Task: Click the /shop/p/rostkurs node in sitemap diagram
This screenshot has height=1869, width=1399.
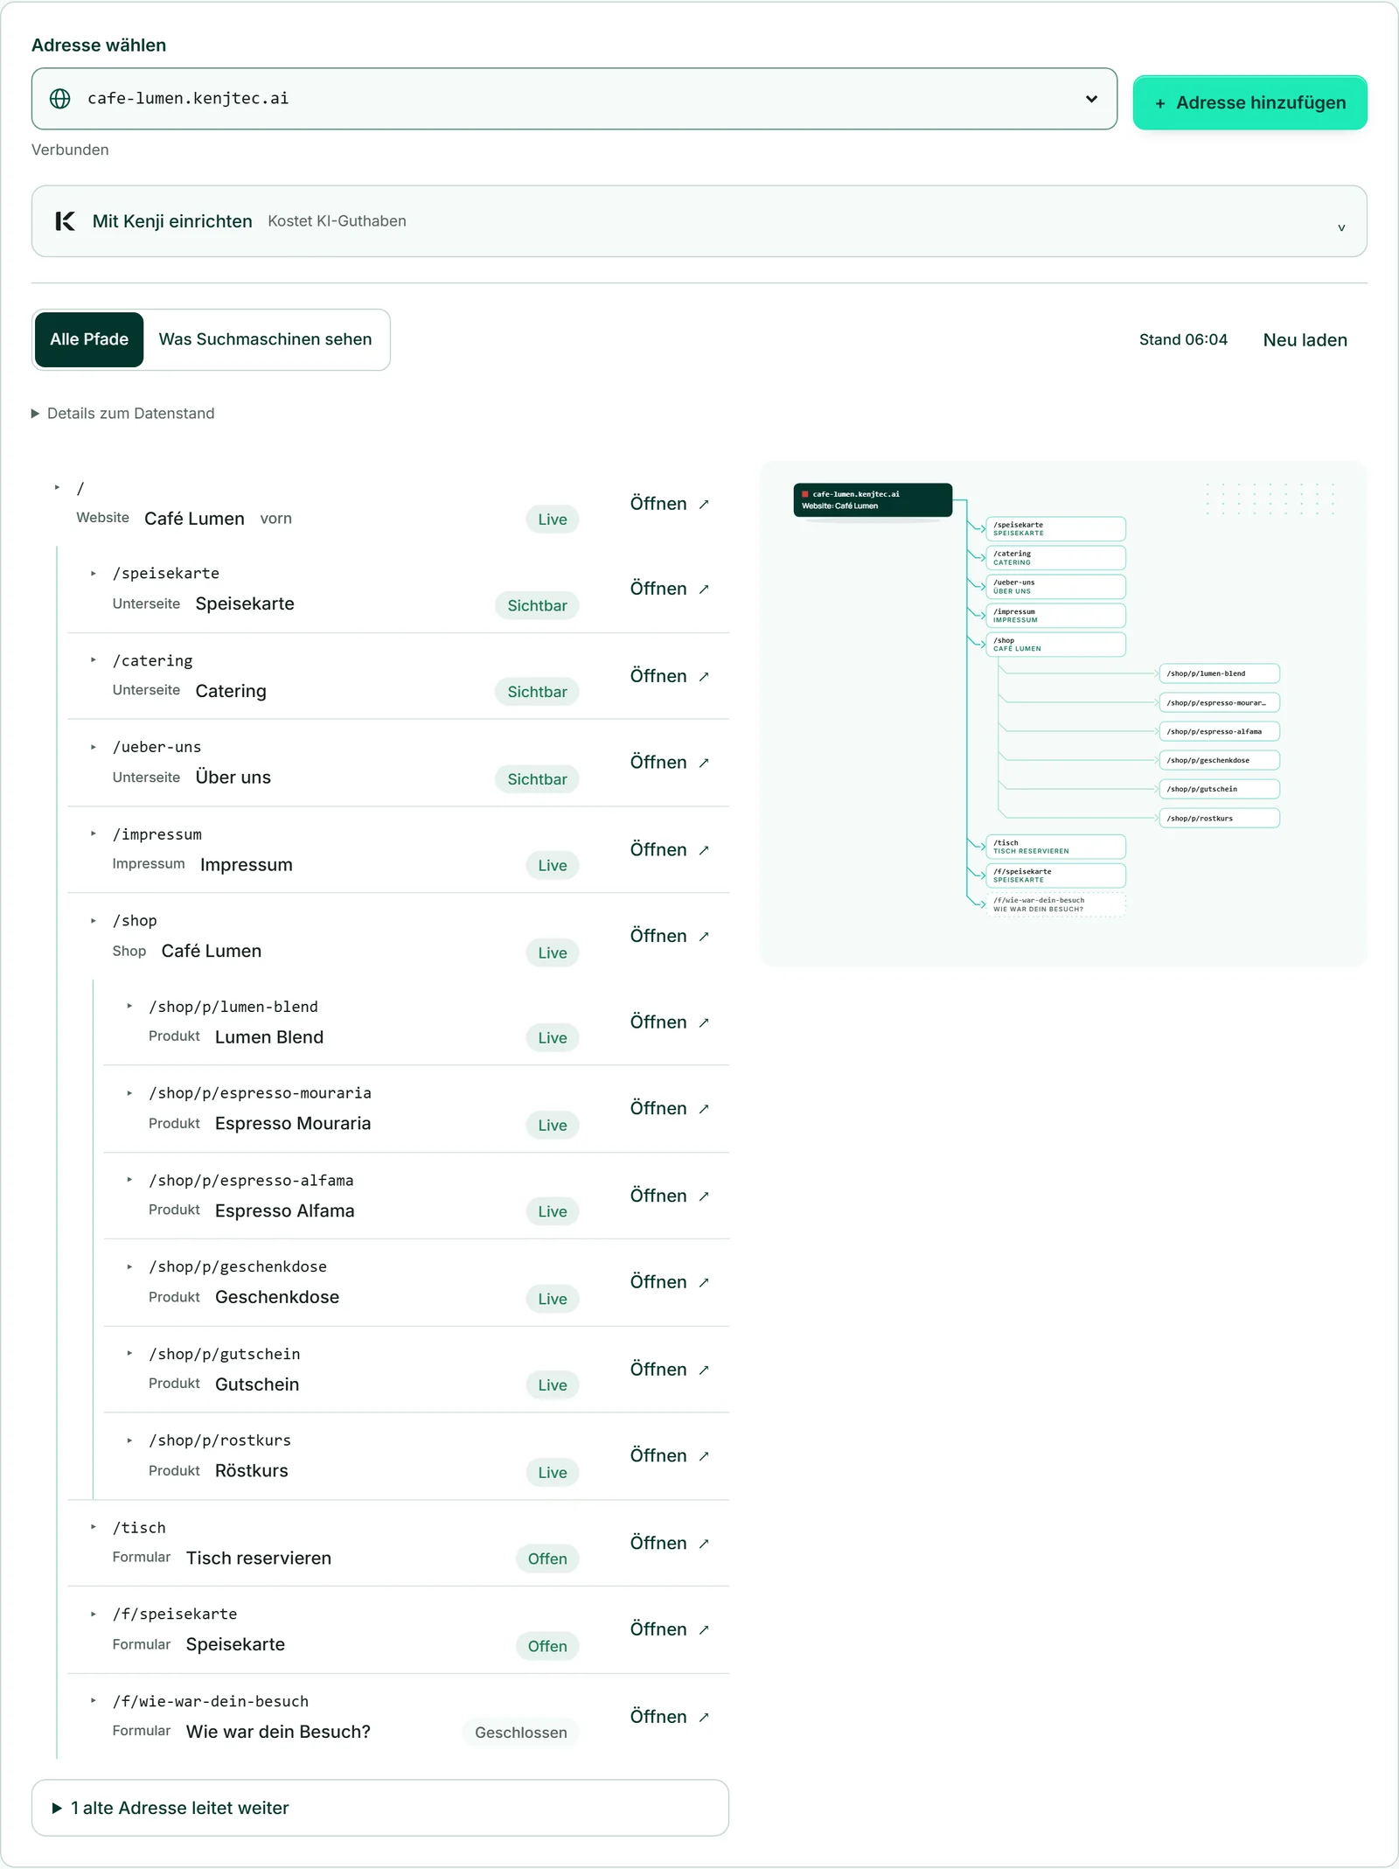Action: (1220, 819)
